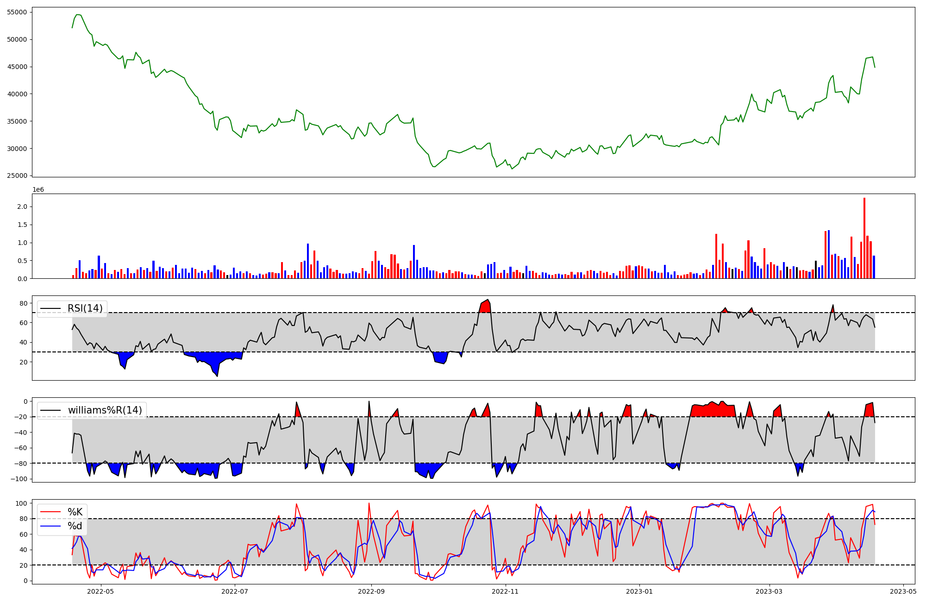Click the 2023-05 x-axis date label

(903, 591)
